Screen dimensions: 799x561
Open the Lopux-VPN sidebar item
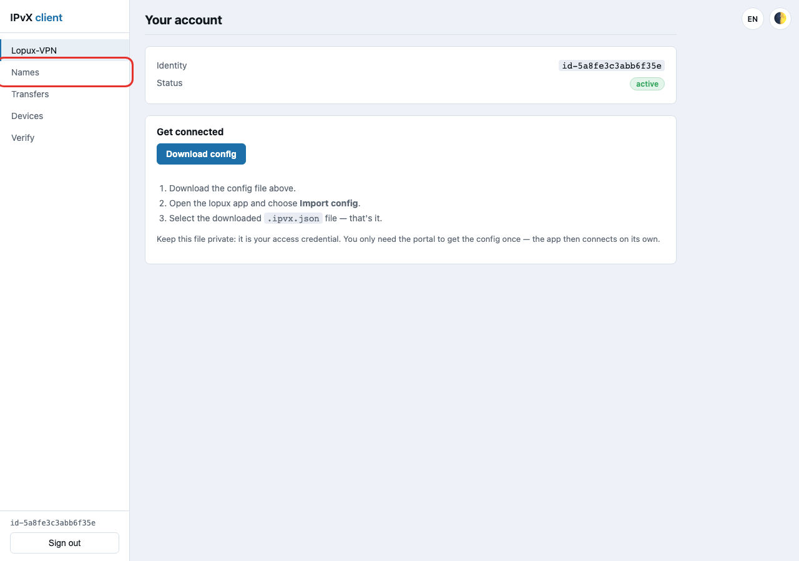[x=65, y=50]
